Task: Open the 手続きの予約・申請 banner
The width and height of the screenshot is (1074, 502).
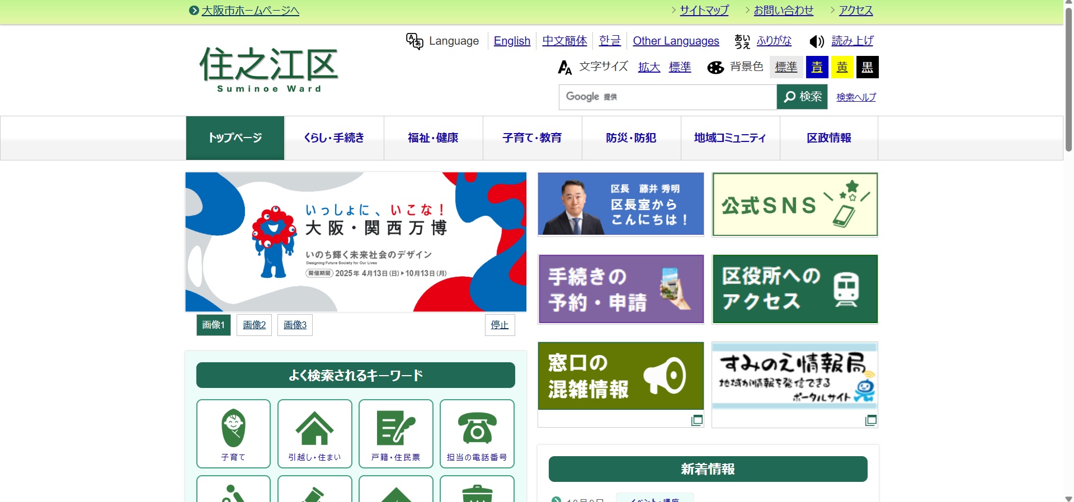Action: point(621,289)
